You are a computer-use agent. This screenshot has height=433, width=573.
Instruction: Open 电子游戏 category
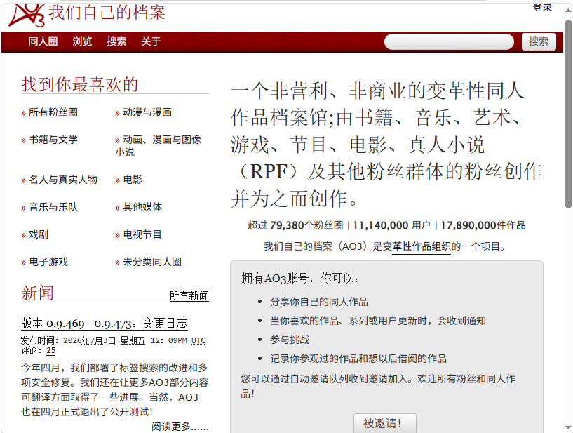tap(48, 262)
